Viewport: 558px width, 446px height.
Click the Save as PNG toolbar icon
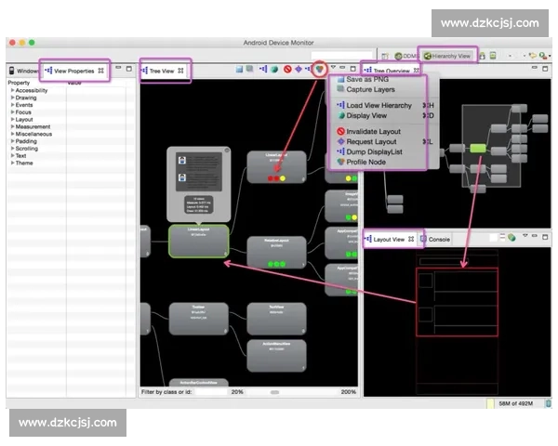coord(239,69)
